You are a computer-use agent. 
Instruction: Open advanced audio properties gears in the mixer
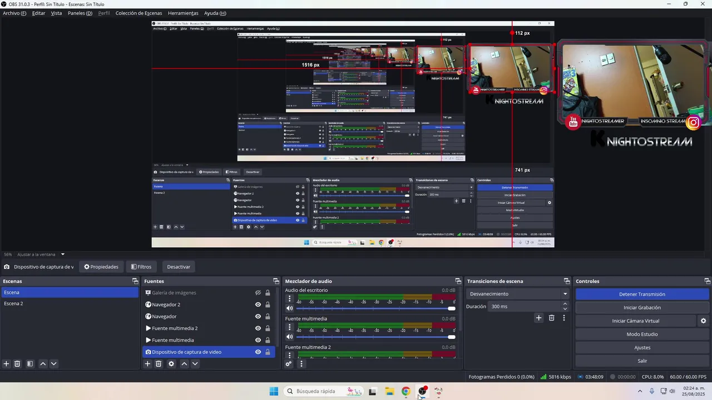289,364
